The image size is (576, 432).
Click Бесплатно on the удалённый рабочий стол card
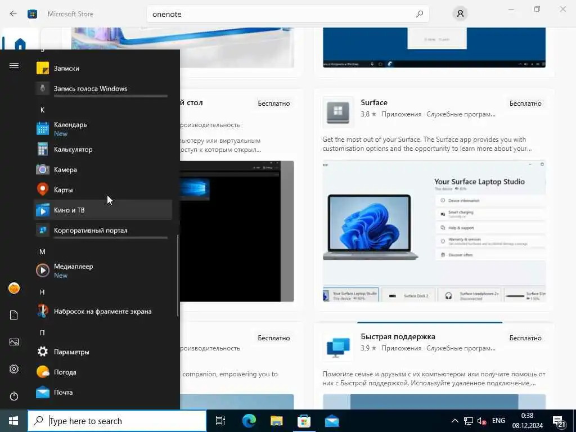274,103
